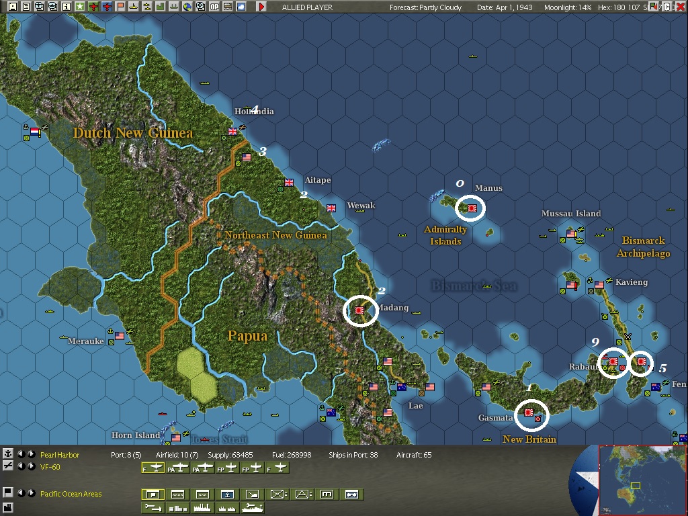688x516 pixels.
Task: Click the grey ship silhouette toolbar icon
Action: 174,6
